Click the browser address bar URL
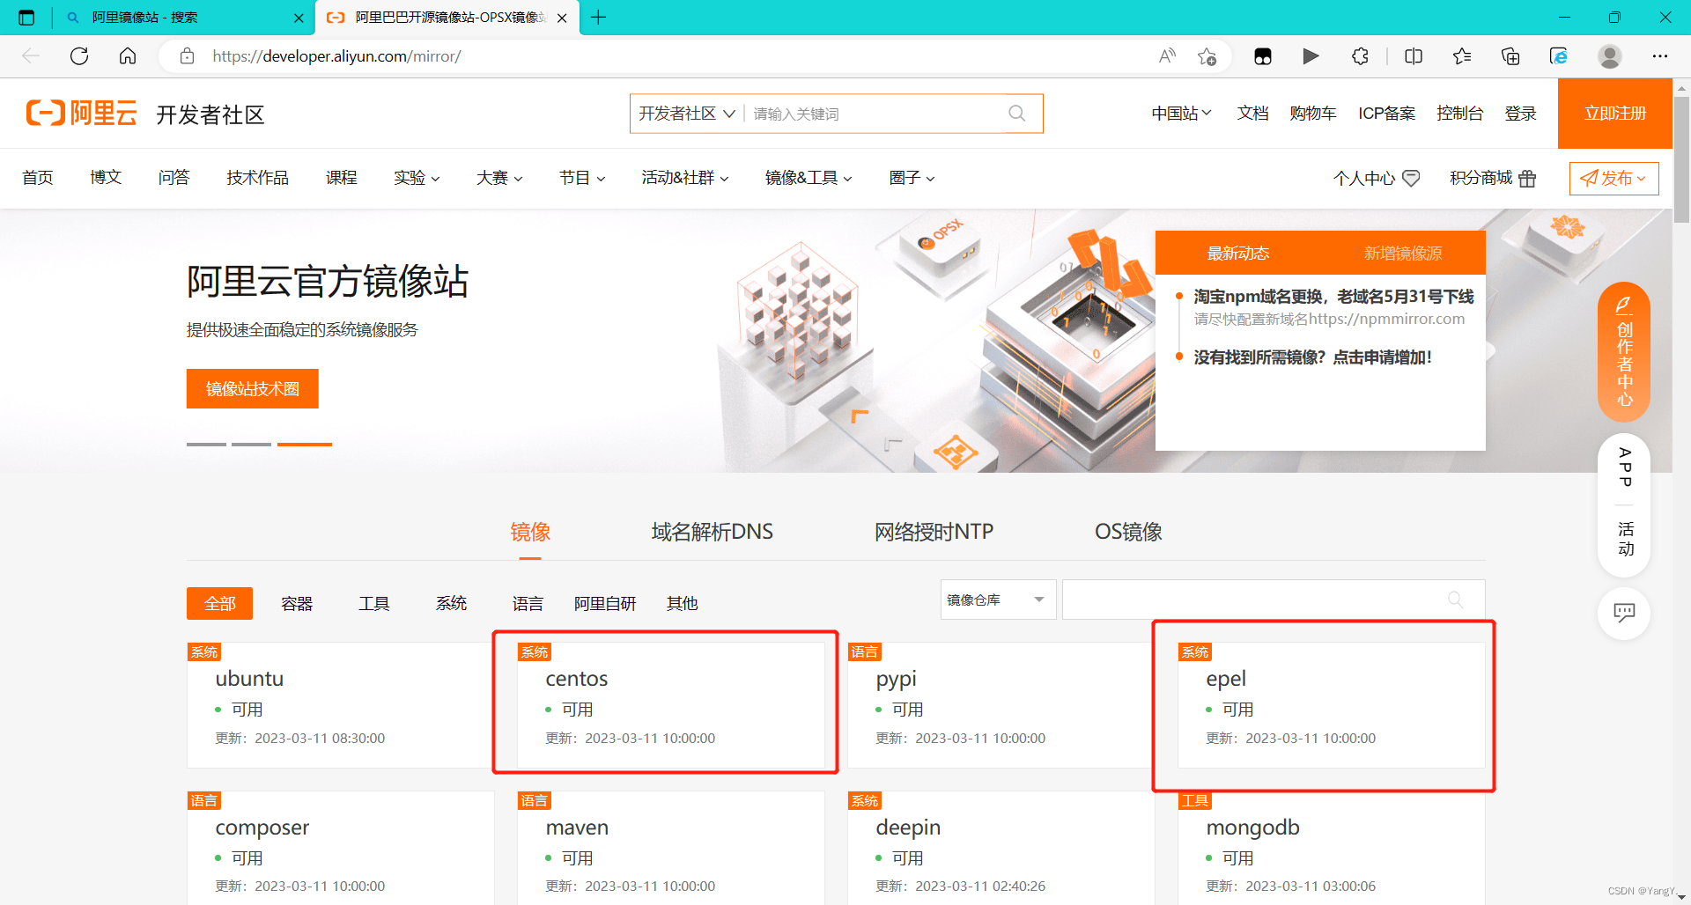Image resolution: width=1691 pixels, height=905 pixels. (x=336, y=56)
